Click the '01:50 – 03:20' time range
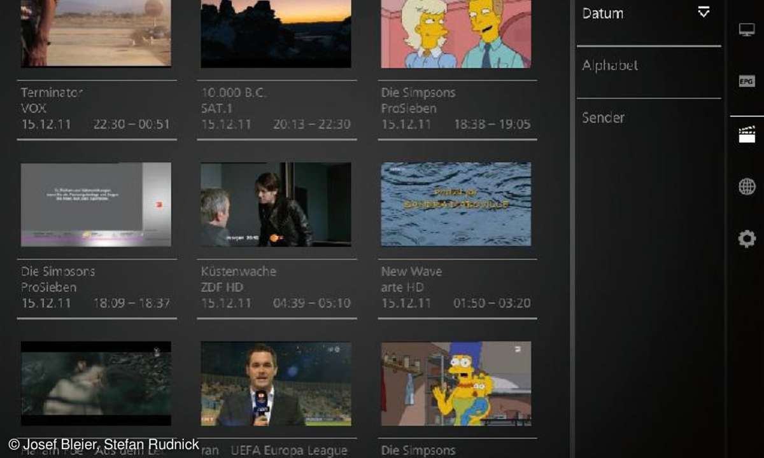 (492, 303)
